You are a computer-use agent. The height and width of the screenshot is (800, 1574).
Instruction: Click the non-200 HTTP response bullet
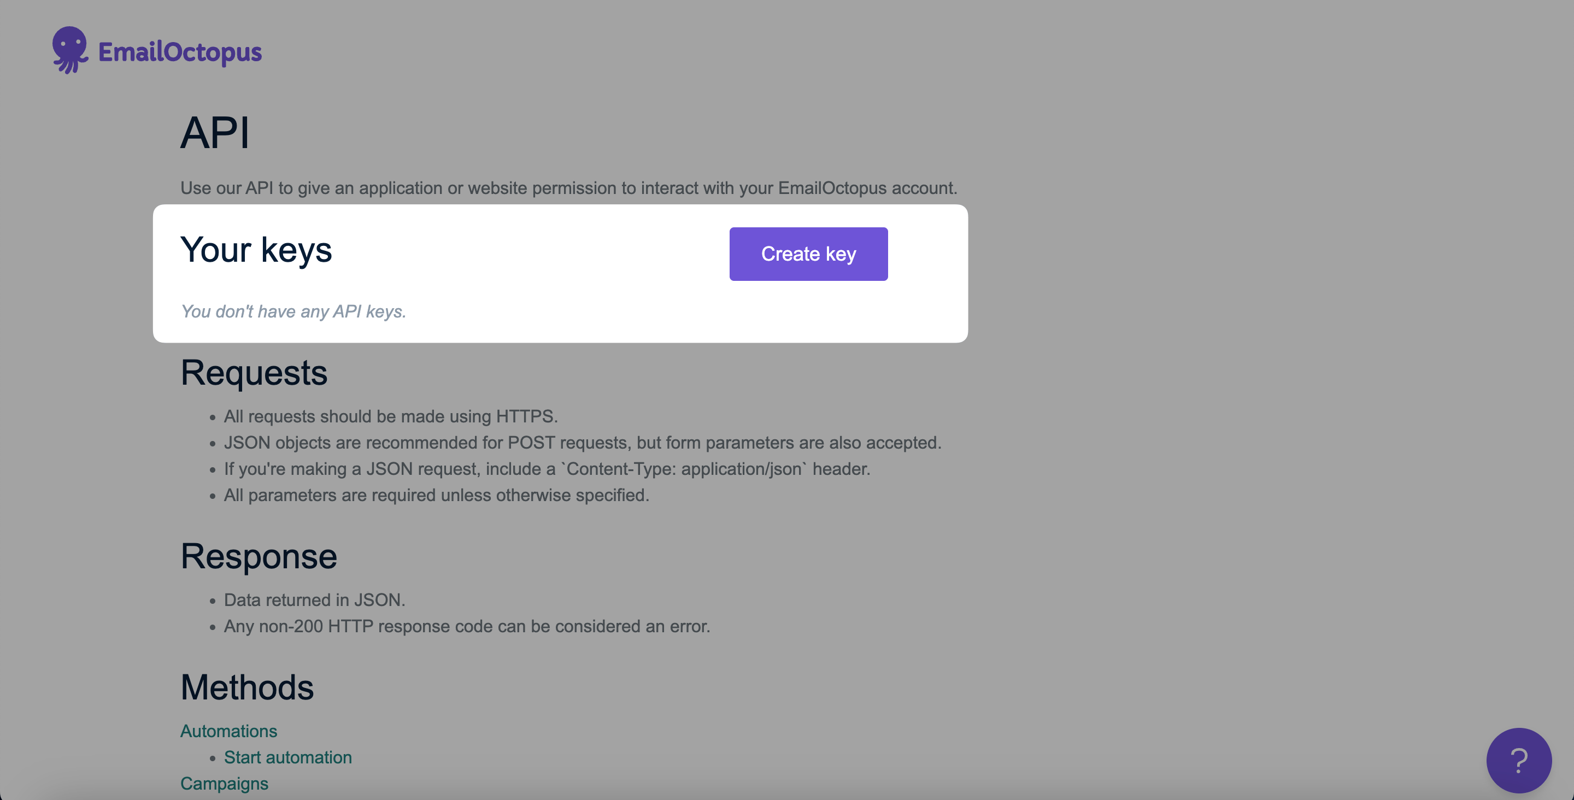[467, 626]
